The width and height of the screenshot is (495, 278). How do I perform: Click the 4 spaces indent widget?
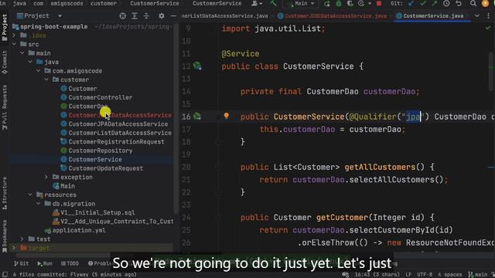[449, 275]
